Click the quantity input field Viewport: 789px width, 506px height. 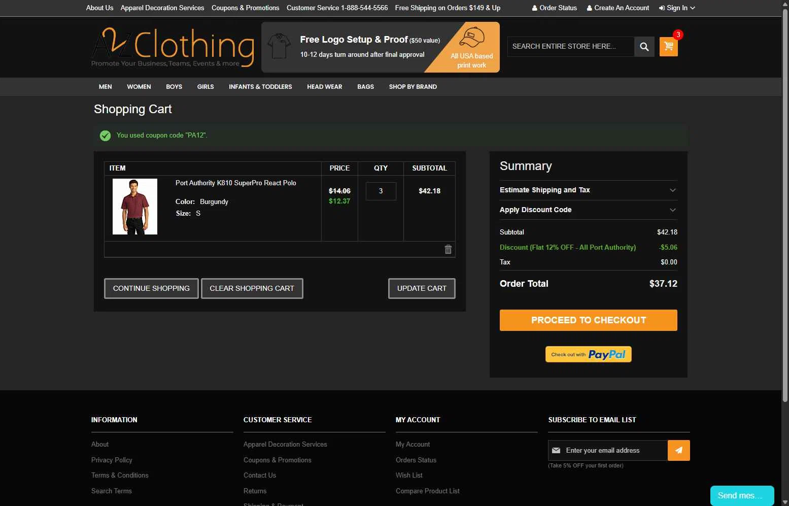tap(381, 191)
